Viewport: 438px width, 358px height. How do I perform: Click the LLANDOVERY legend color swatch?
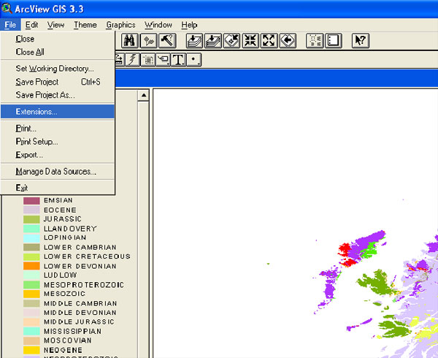coord(31,229)
